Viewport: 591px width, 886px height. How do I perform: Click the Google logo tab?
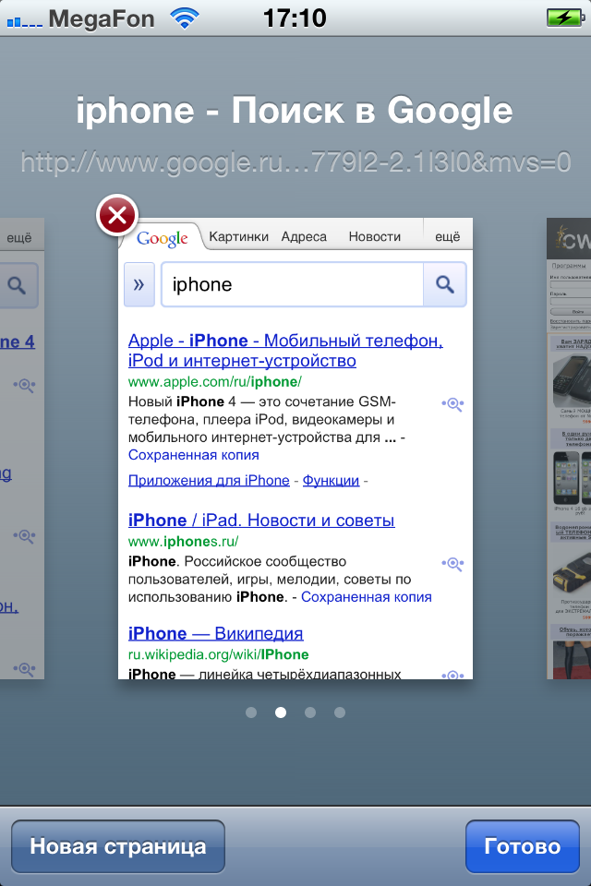pos(163,238)
